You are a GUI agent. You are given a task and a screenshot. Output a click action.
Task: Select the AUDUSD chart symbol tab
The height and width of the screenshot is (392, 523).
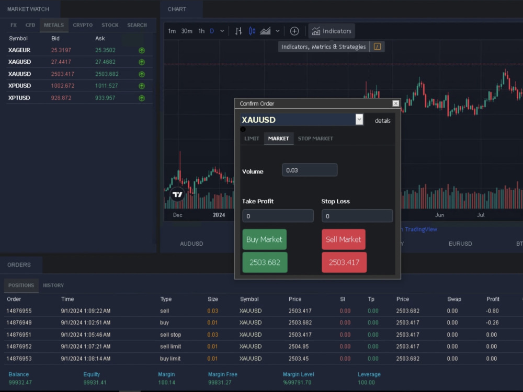191,244
